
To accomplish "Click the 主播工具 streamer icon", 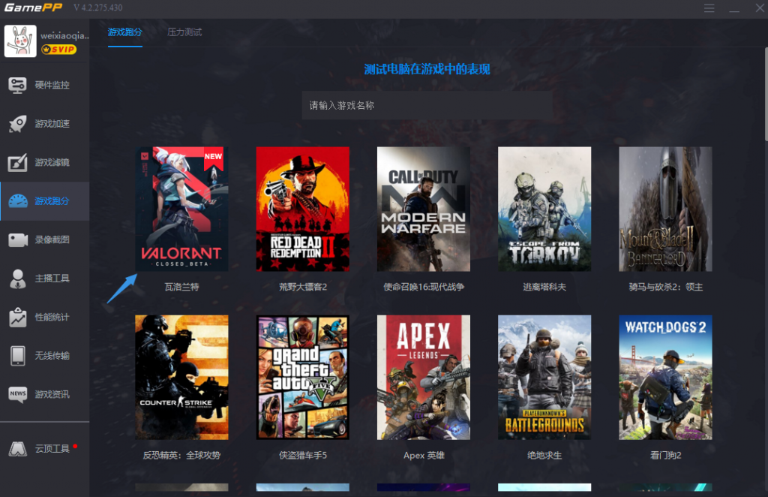I will click(18, 279).
